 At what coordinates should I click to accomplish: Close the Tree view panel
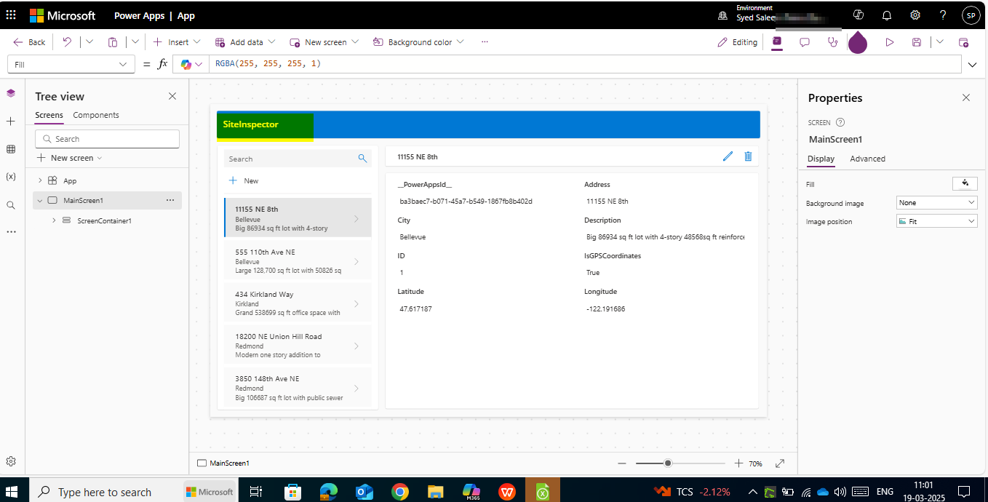172,96
